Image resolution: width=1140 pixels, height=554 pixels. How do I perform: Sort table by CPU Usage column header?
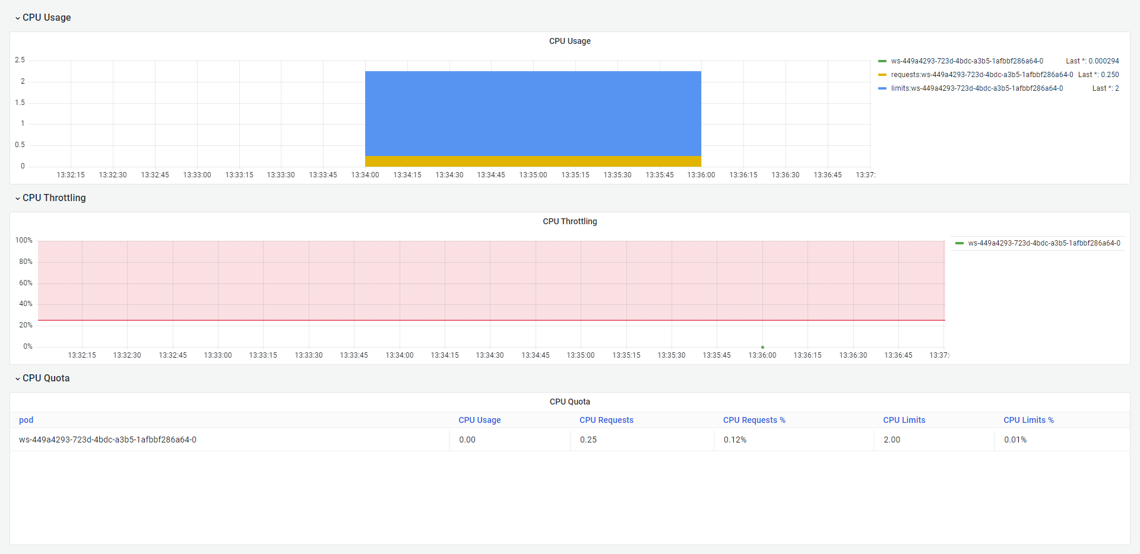point(480,420)
